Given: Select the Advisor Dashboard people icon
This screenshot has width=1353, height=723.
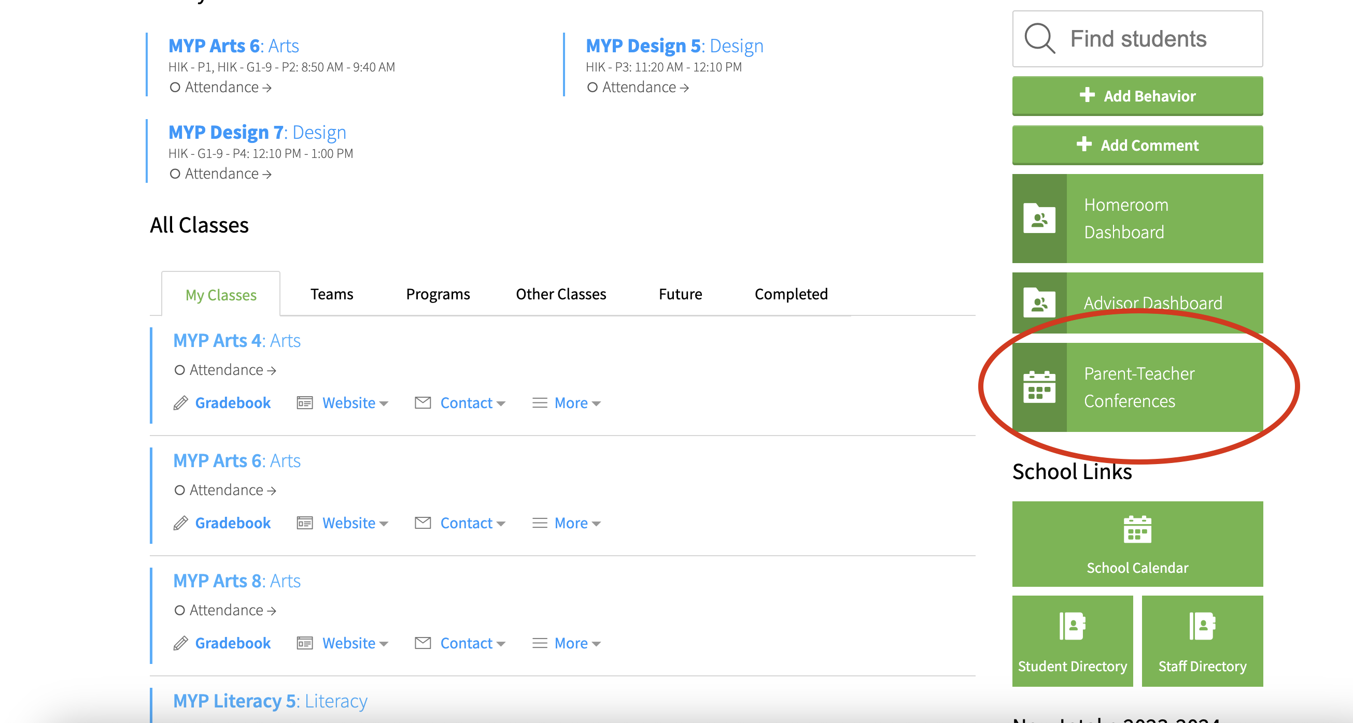Looking at the screenshot, I should tap(1039, 303).
